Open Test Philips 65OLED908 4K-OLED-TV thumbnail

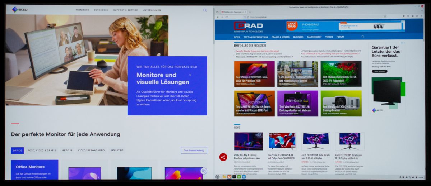click(341, 74)
